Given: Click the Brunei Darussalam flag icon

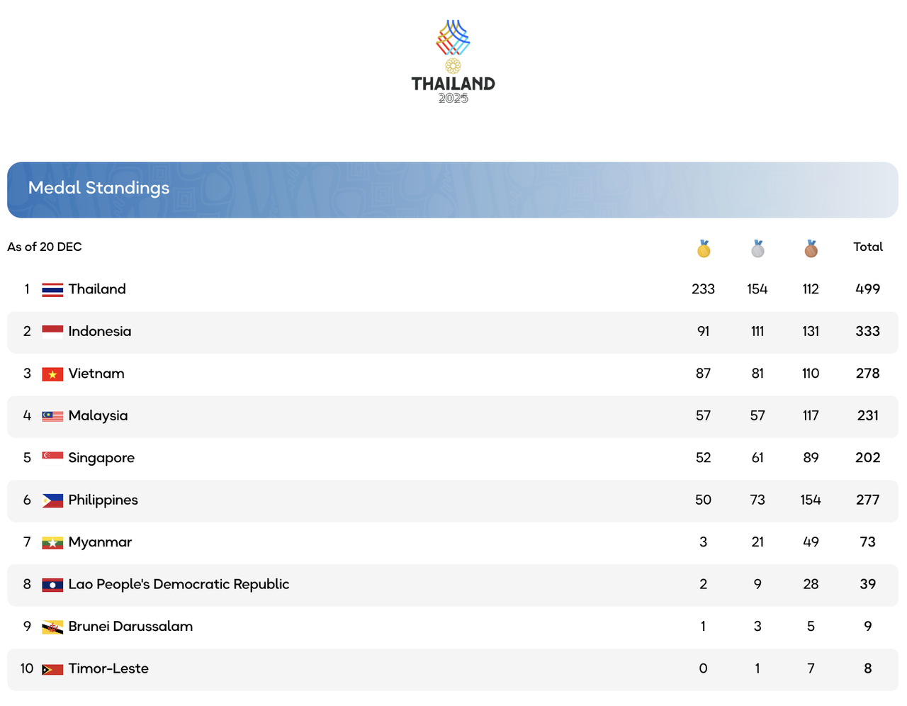Looking at the screenshot, I should (x=52, y=627).
